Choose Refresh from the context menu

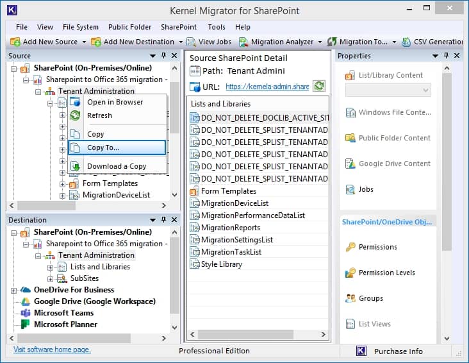tap(117, 115)
